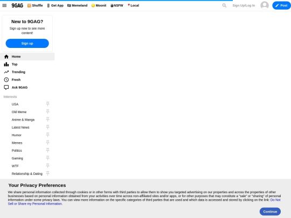This screenshot has height=218, width=291.
Task: Pin the Anime & Manga interest
Action: tap(48, 119)
